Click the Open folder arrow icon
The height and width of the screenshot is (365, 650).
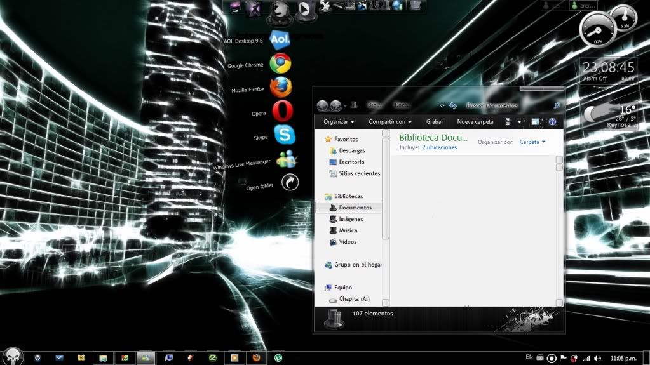290,182
